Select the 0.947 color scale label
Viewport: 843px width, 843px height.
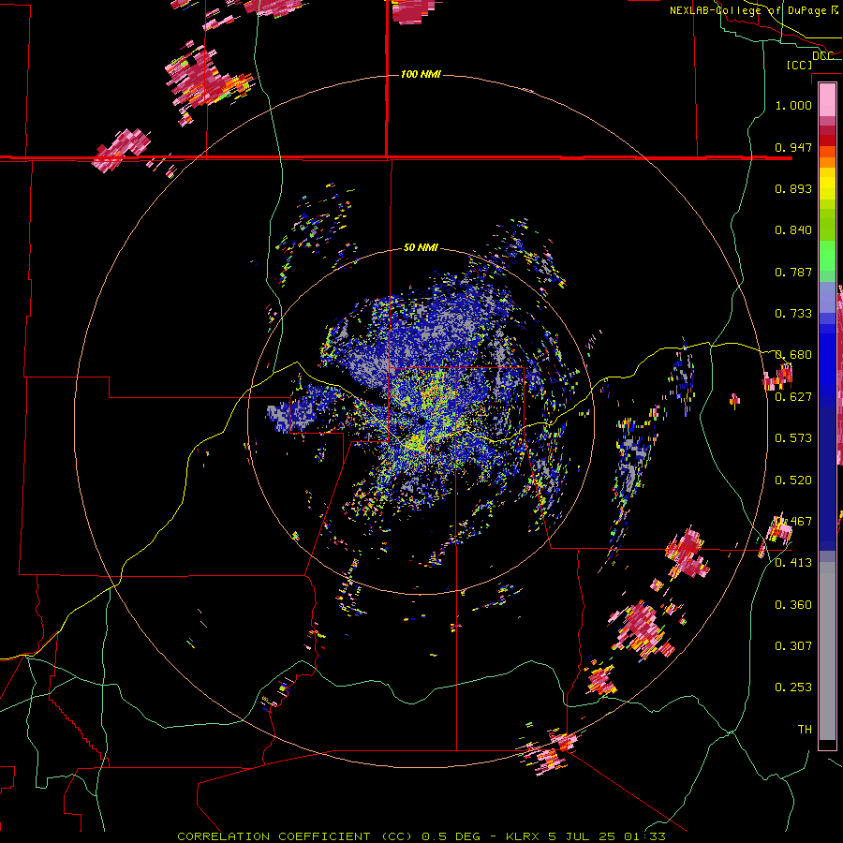coord(793,147)
